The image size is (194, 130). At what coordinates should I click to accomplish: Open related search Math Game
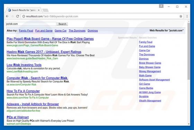(145, 76)
